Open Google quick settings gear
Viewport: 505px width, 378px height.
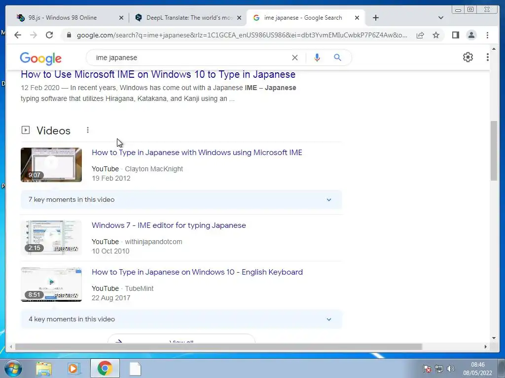(x=468, y=57)
